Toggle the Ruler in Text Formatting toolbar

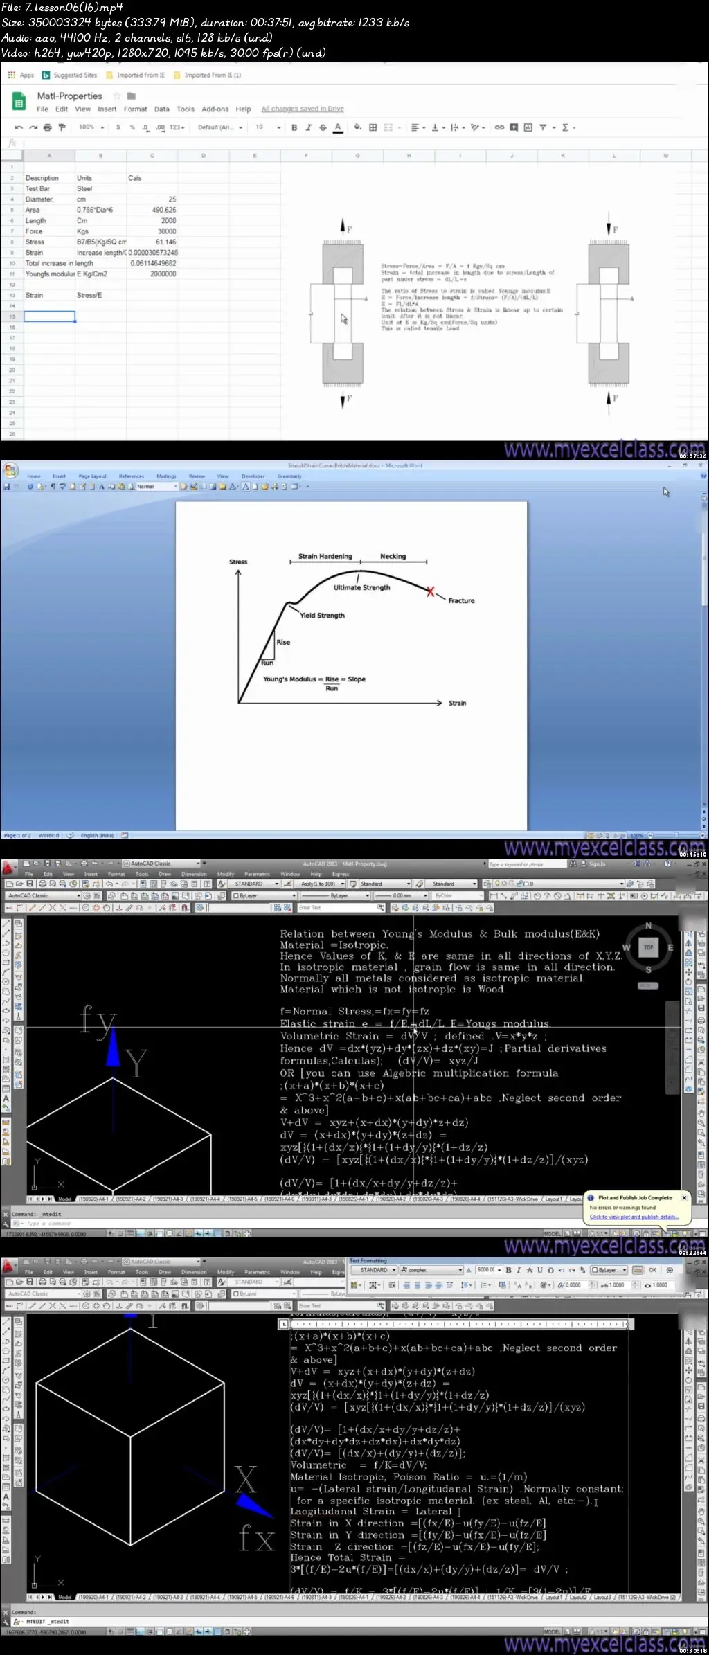638,1270
